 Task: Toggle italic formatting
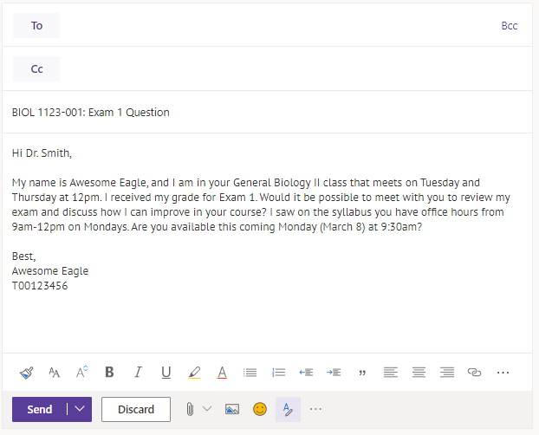pos(137,373)
